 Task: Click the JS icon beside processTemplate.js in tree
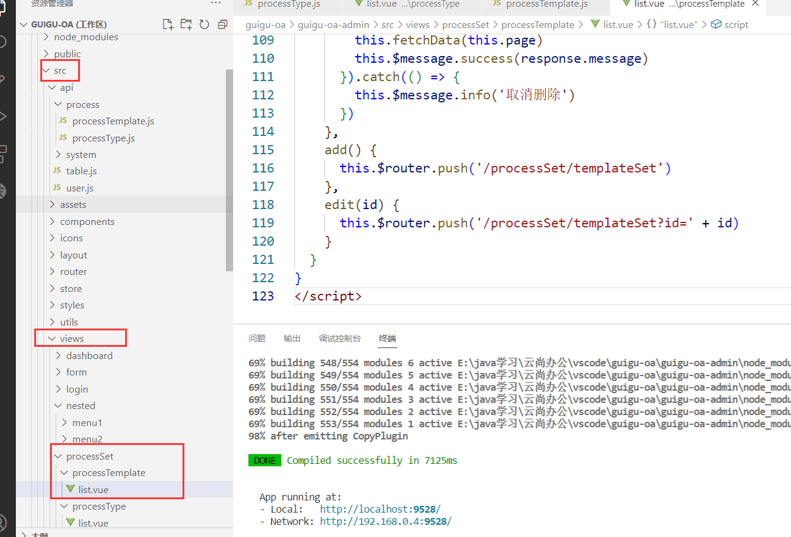(x=63, y=121)
